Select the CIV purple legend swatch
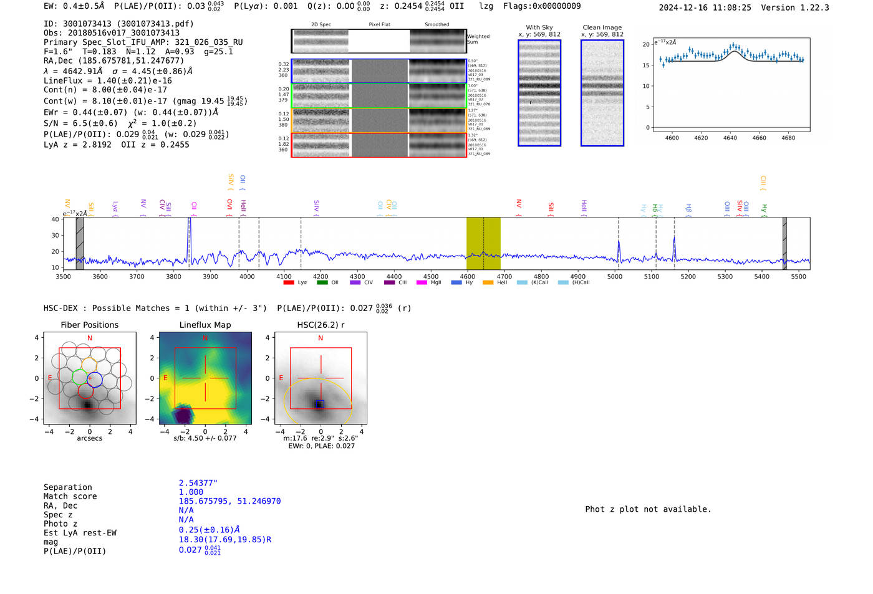Screen dimensions: 873x594 tap(355, 282)
